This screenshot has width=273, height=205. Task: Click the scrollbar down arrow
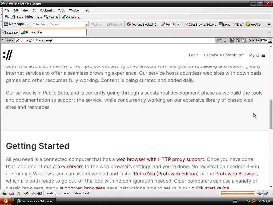click(x=271, y=187)
